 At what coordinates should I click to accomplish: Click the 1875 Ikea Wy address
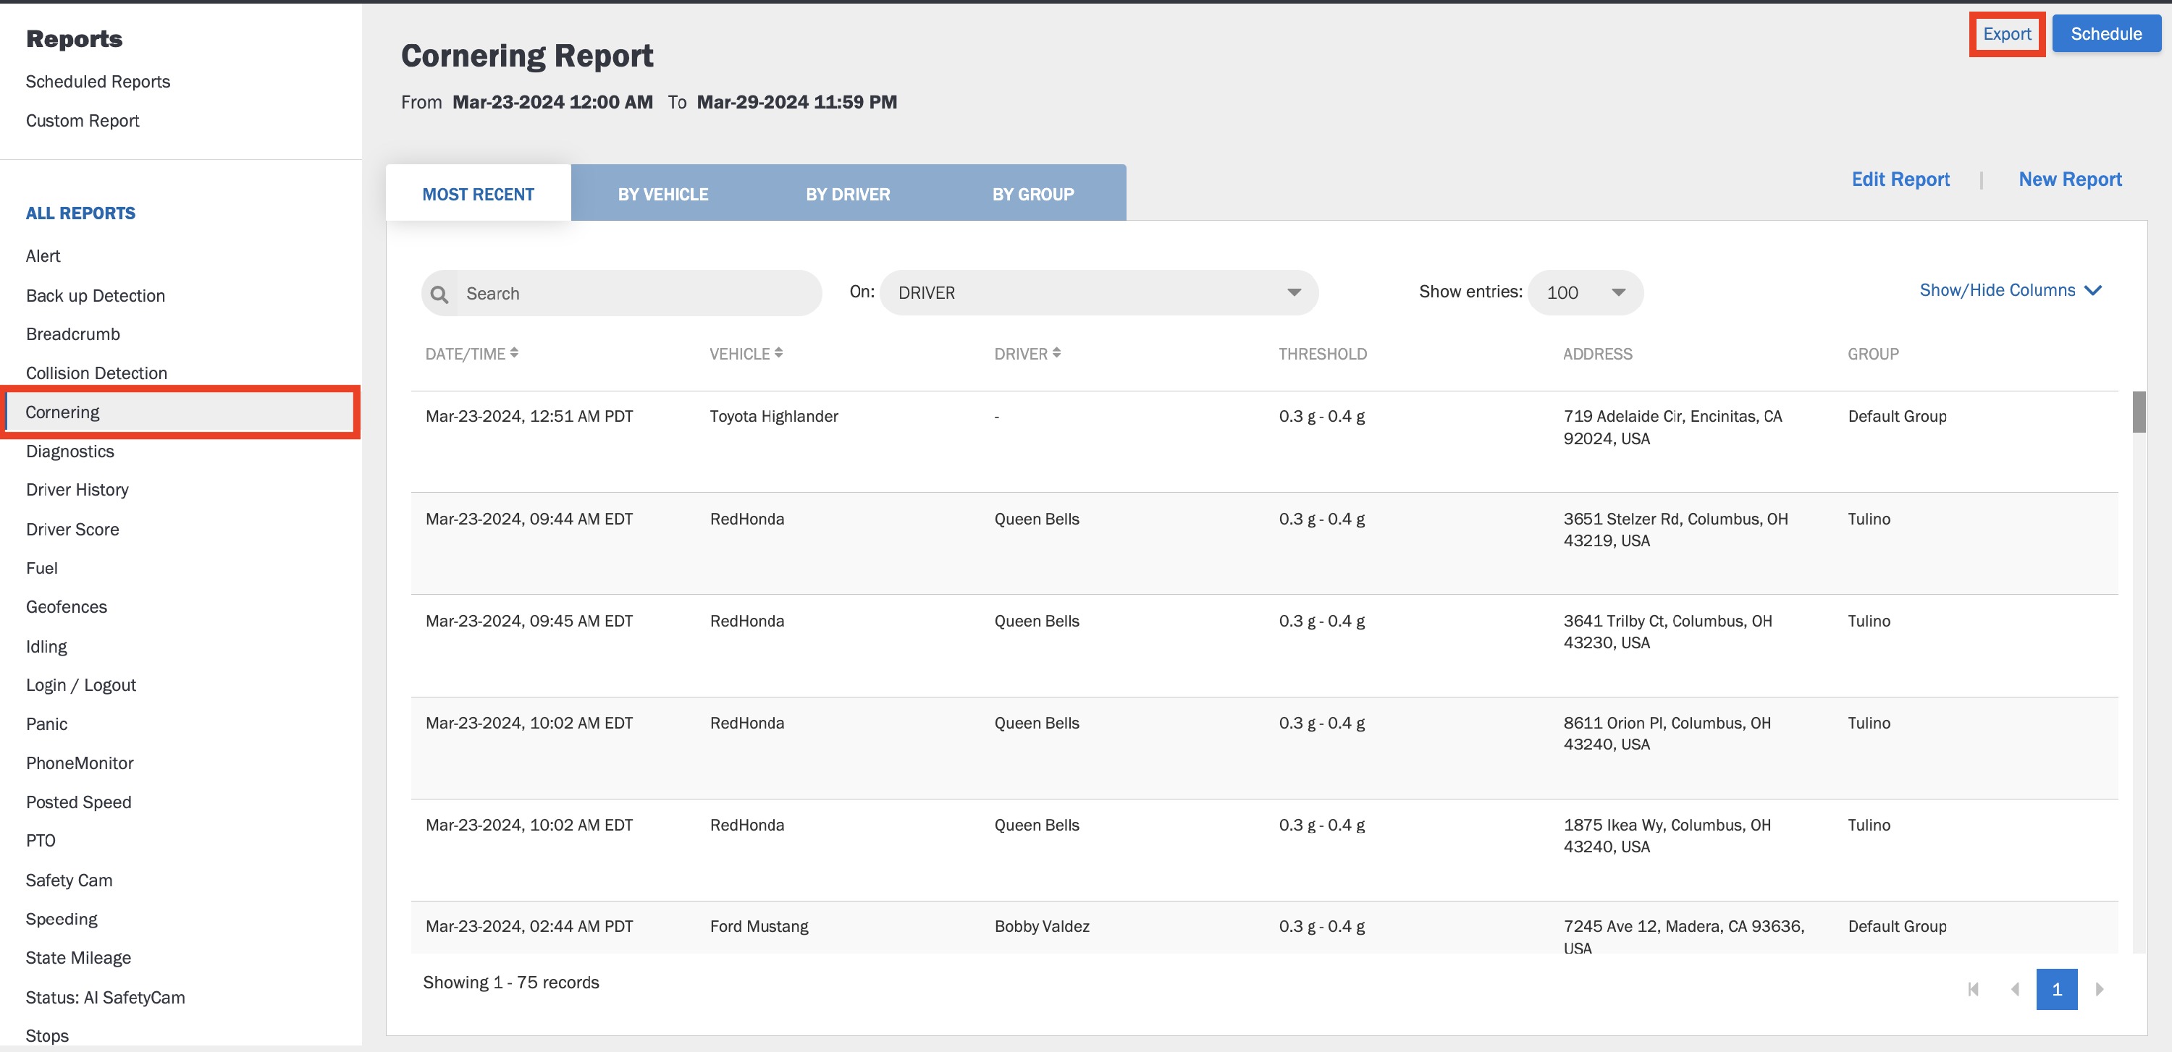coord(1667,836)
